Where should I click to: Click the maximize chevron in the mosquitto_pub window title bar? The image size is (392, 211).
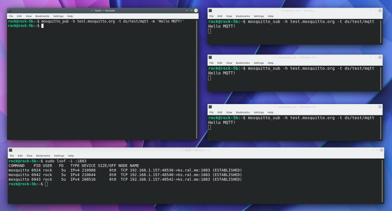(191, 10)
